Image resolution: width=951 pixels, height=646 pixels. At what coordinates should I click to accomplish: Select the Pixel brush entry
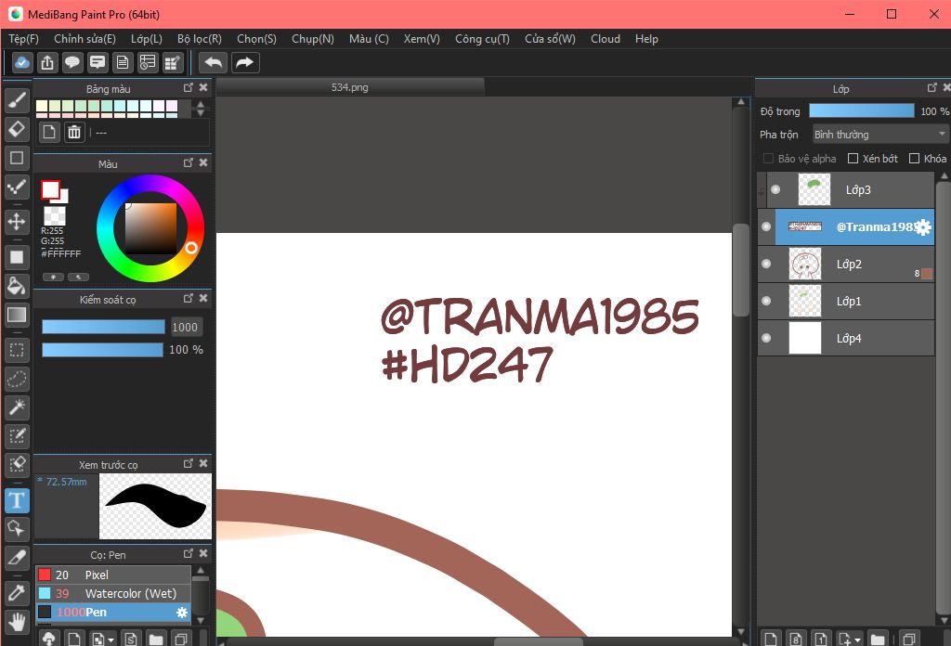tap(113, 575)
